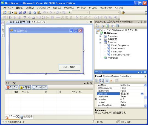Show events with the lightning bolt icon
The height and width of the screenshot is (125, 148).
tap(111, 81)
